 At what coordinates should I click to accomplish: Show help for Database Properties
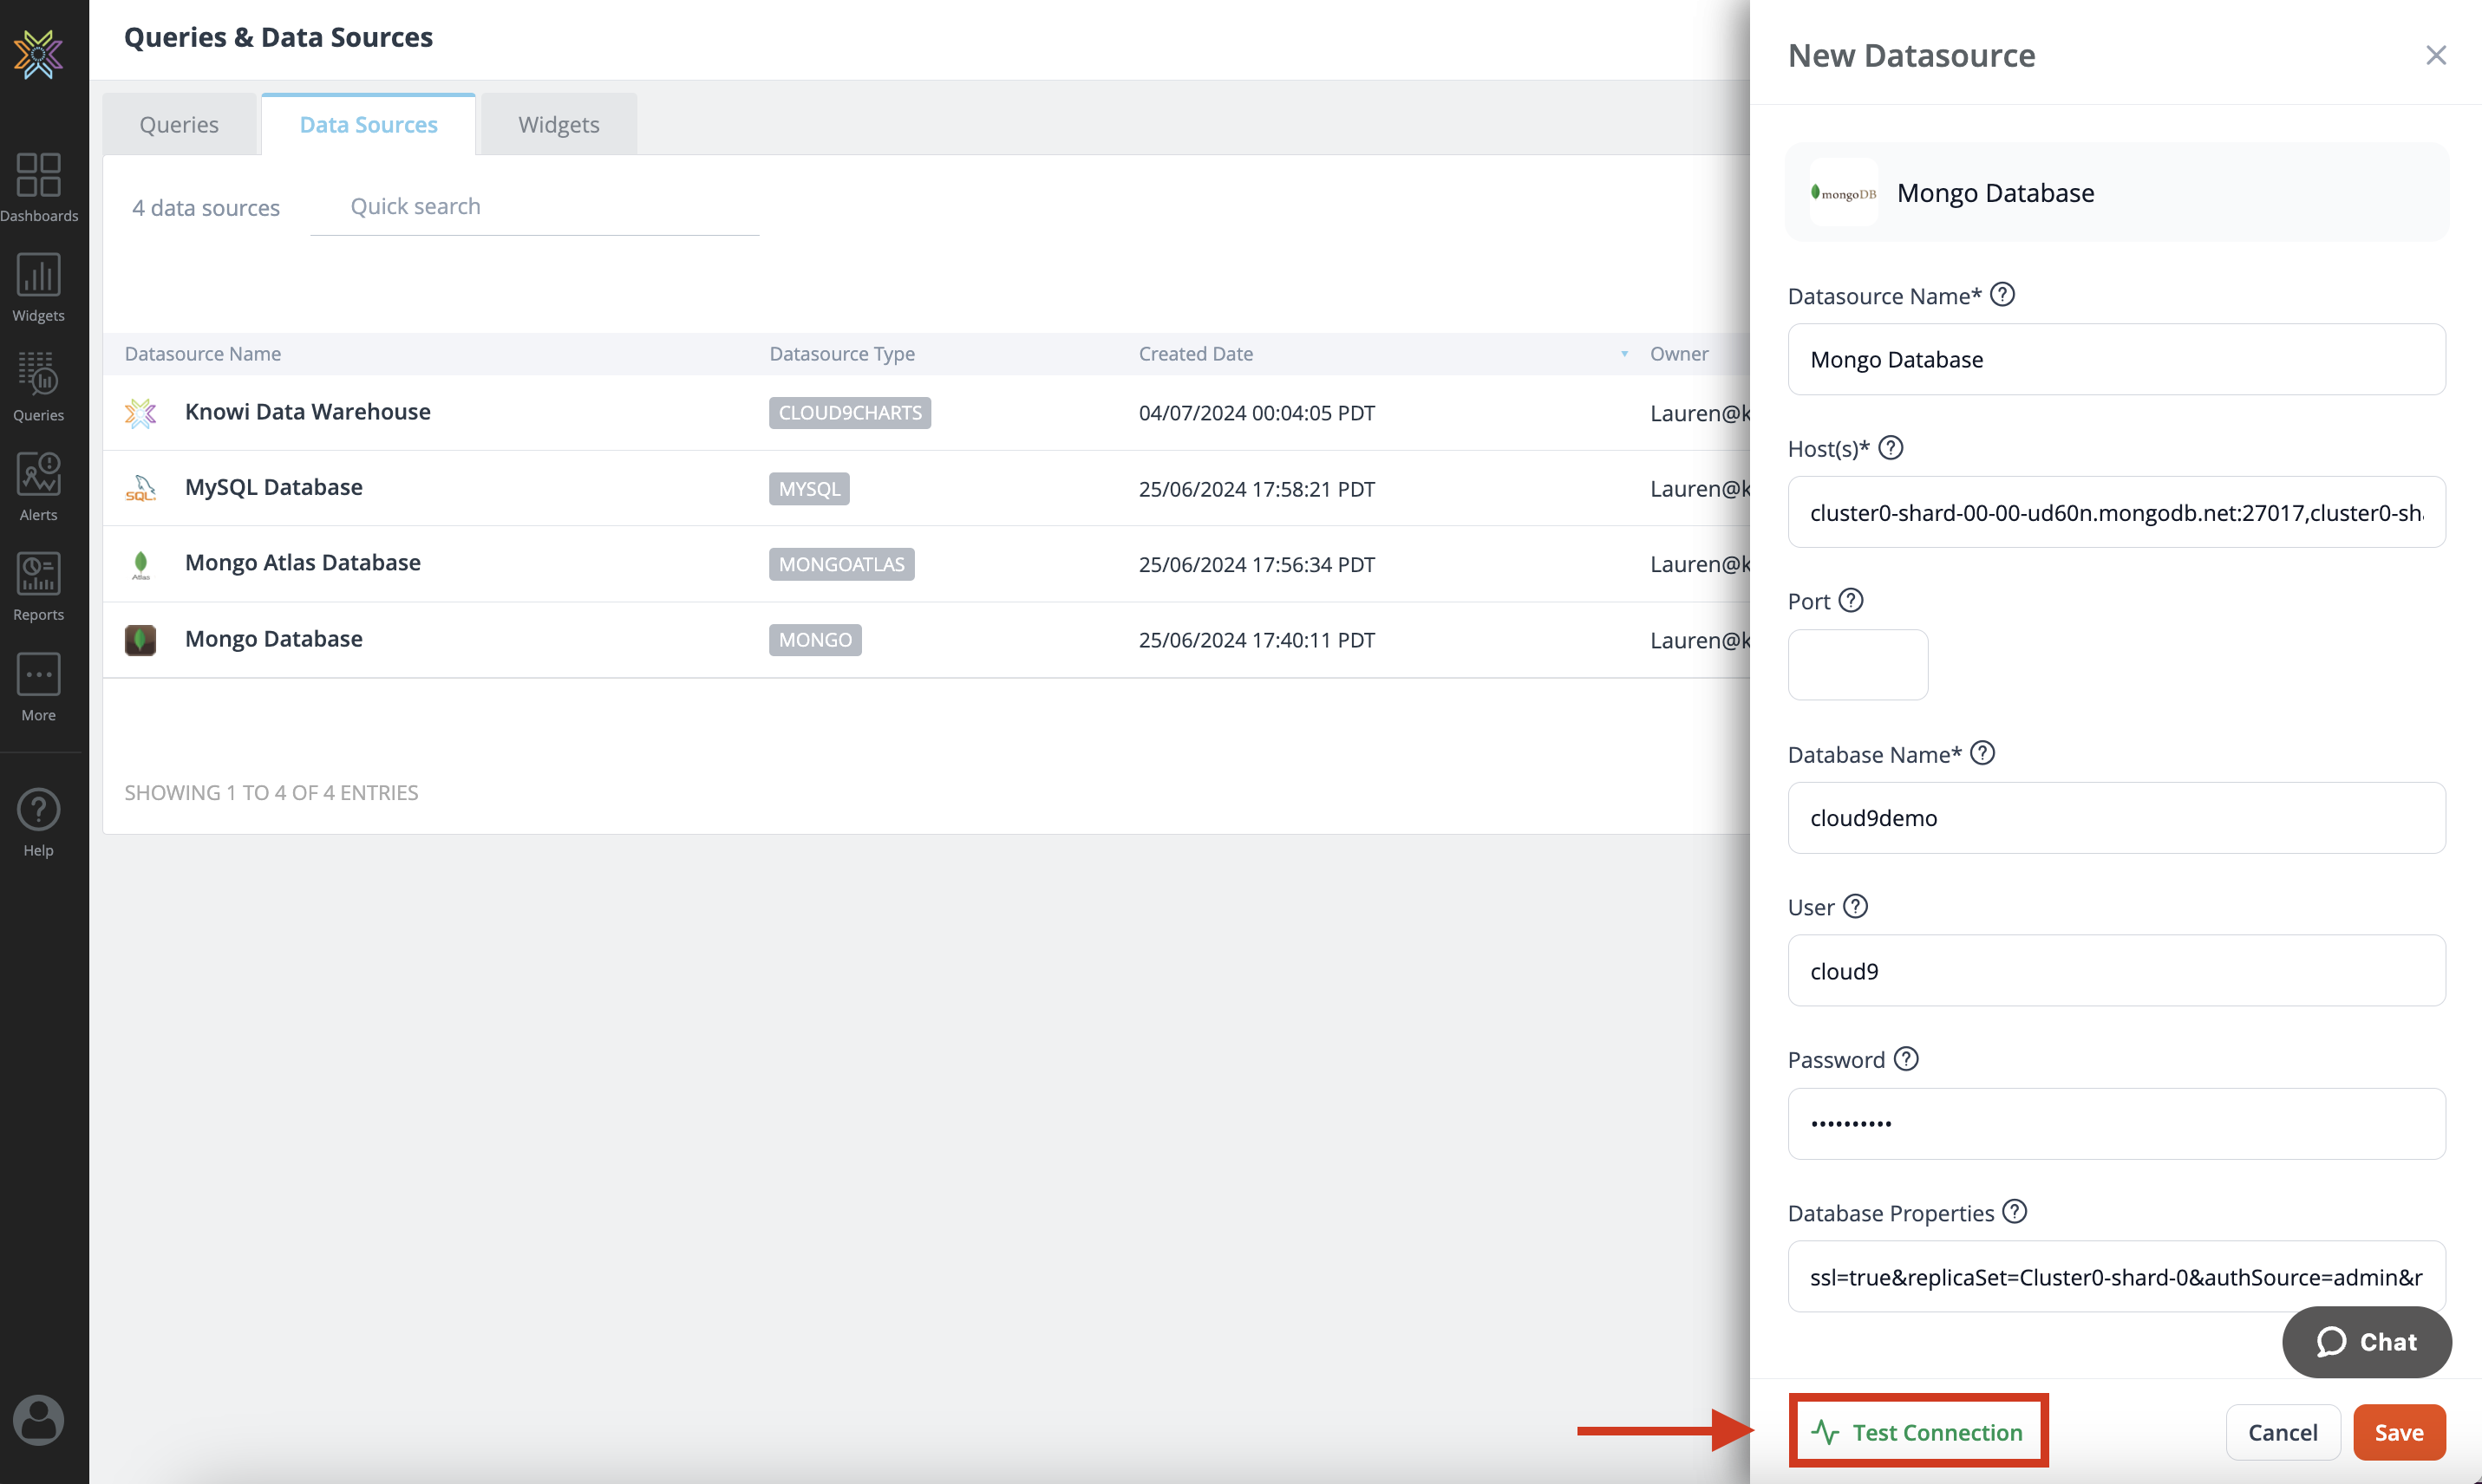click(x=2014, y=1212)
